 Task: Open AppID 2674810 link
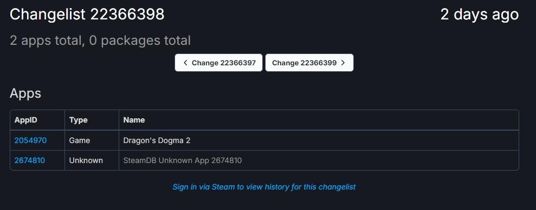(x=29, y=160)
